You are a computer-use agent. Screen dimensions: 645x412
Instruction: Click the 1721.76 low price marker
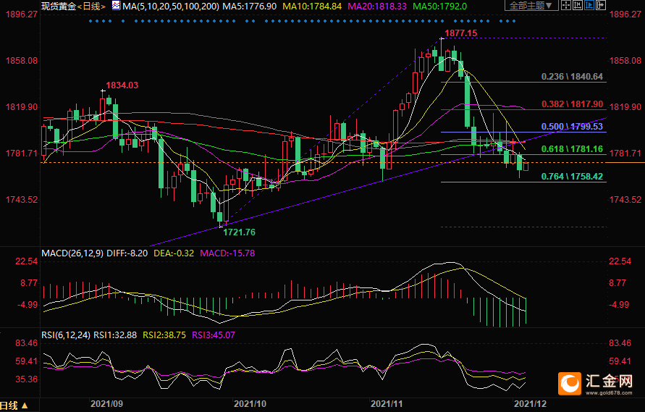coord(239,232)
